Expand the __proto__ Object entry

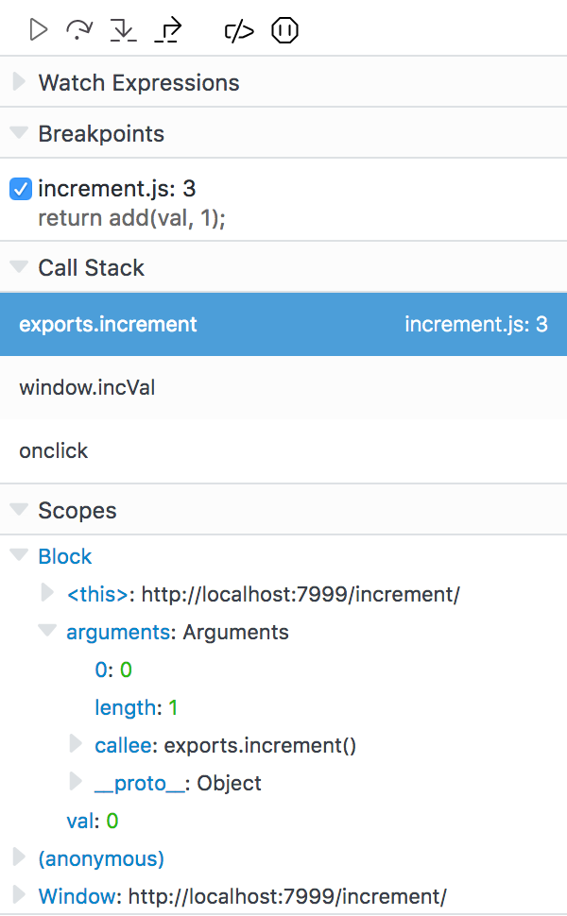76,783
